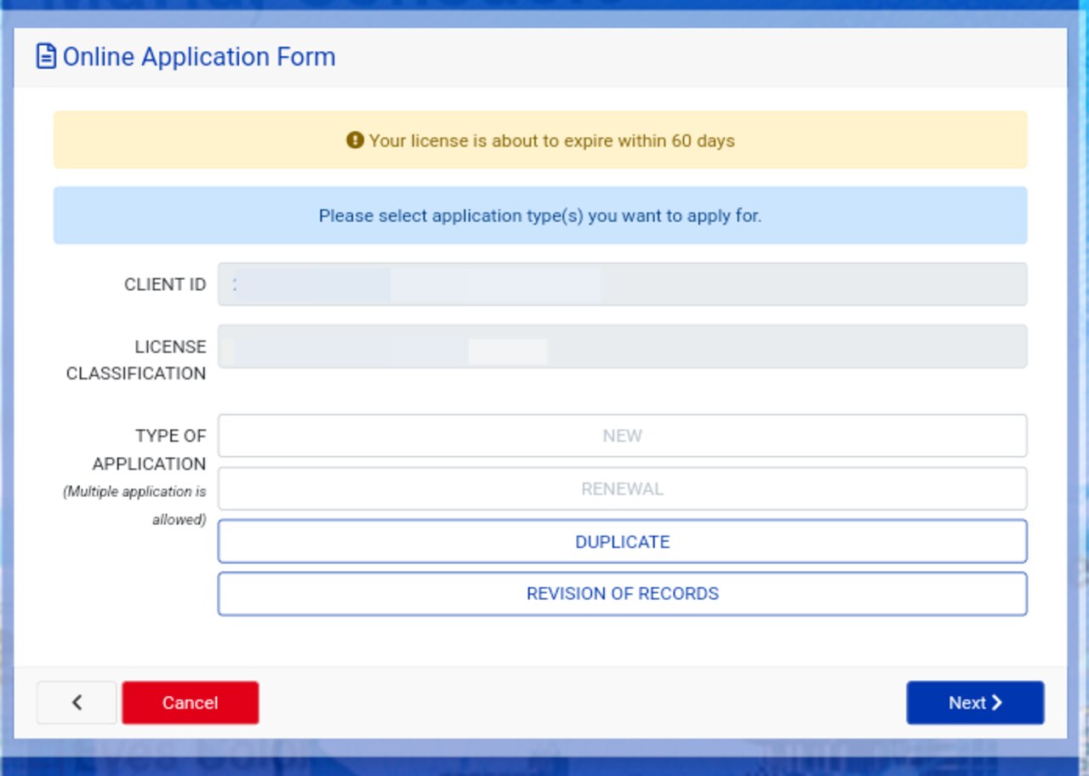Viewport: 1089px width, 776px height.
Task: Select the REVISION OF RECORDS application type
Action: (x=622, y=593)
